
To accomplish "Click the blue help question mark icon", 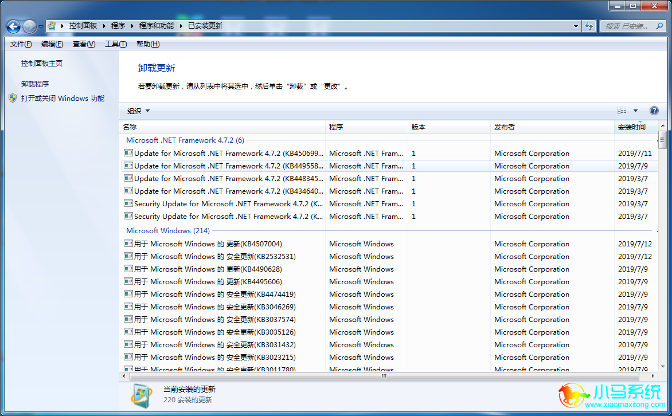I will 654,111.
